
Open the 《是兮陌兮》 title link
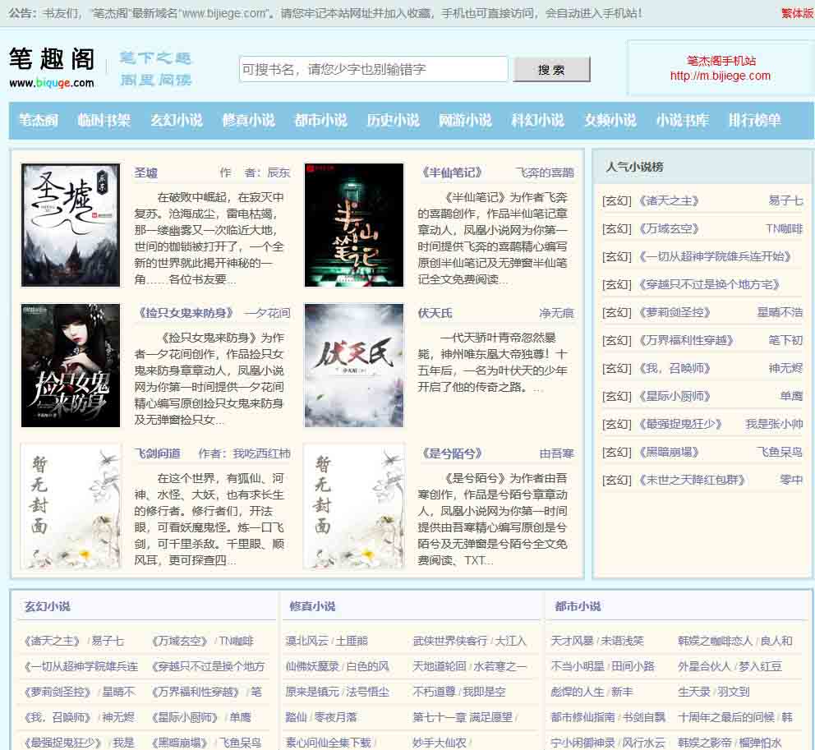pos(452,453)
